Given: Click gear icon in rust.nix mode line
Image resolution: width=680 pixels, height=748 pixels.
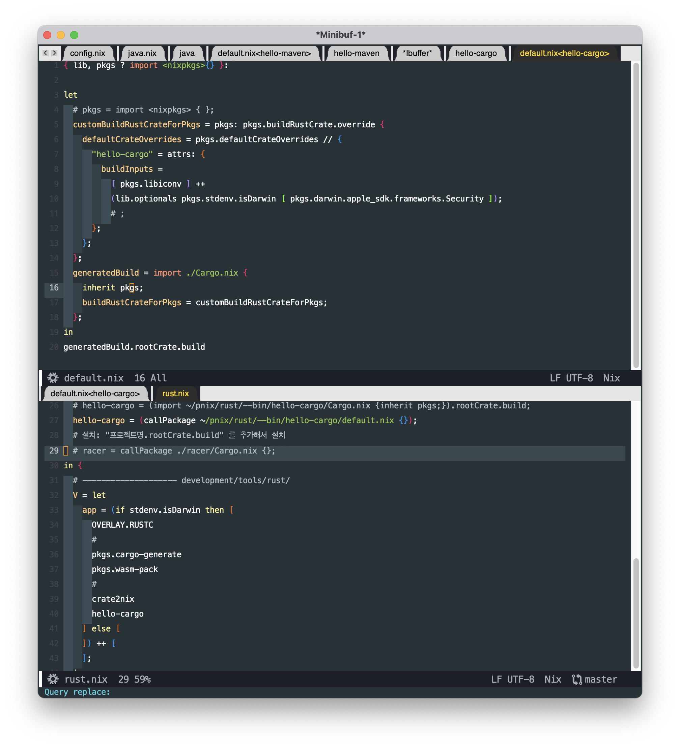Looking at the screenshot, I should (x=53, y=679).
